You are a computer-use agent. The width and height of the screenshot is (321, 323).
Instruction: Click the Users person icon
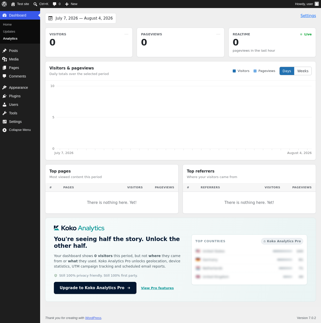point(5,105)
